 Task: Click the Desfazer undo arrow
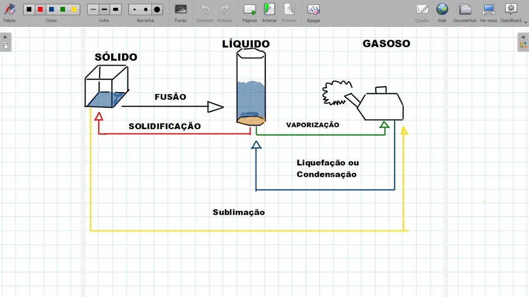click(205, 12)
